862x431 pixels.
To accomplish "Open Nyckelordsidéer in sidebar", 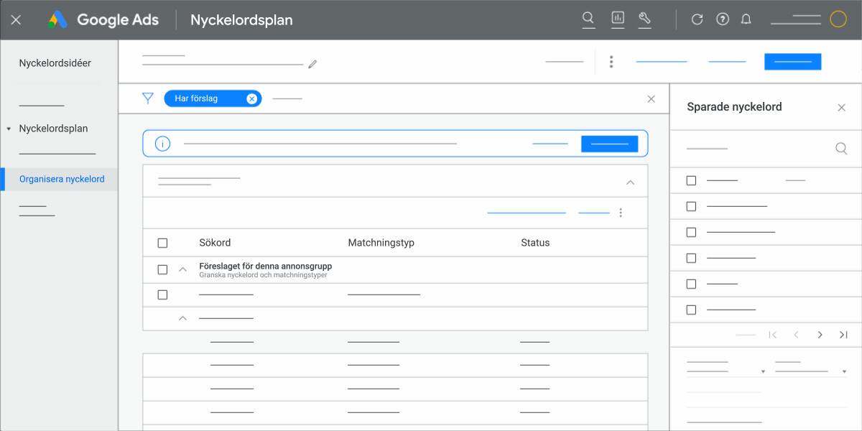I will click(x=55, y=63).
